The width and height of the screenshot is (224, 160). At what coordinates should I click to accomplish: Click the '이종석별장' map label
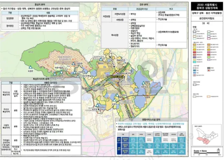point(59,68)
